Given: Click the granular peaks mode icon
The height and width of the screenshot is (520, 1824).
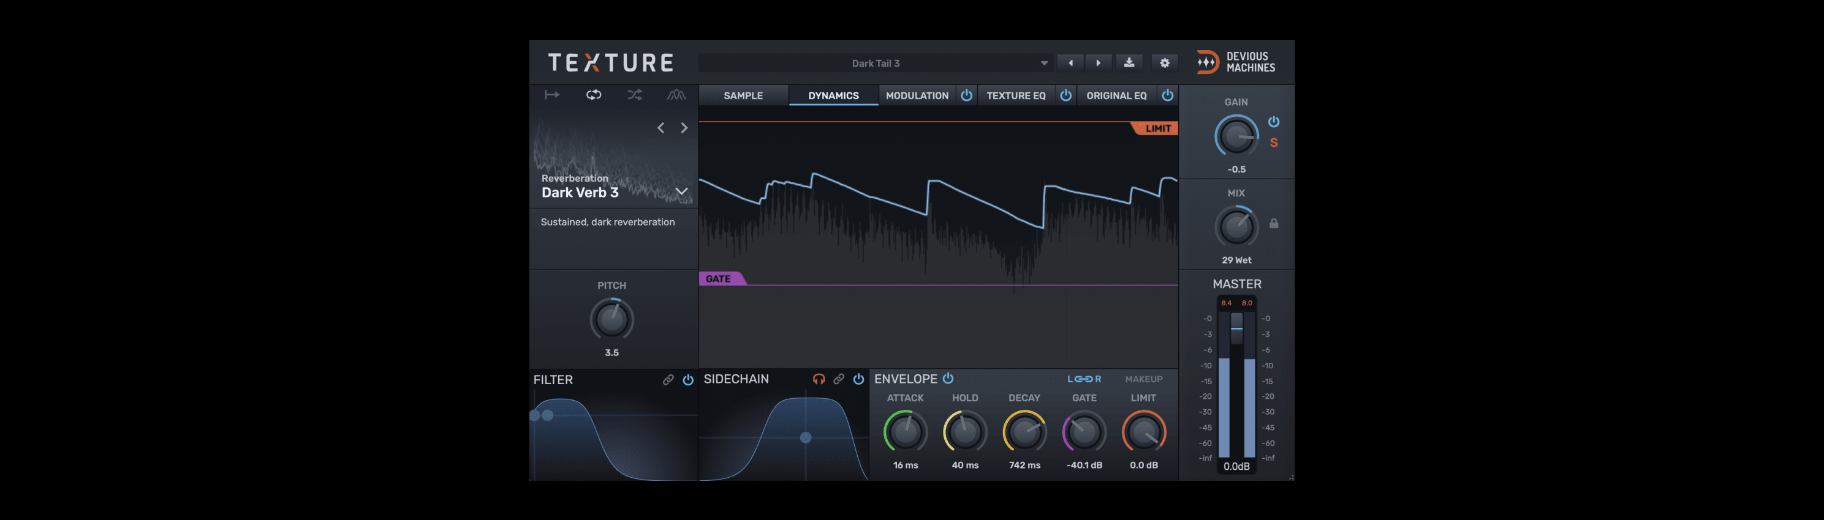Looking at the screenshot, I should 676,95.
